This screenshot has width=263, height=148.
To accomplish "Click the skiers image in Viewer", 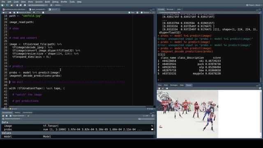I will [187, 114].
